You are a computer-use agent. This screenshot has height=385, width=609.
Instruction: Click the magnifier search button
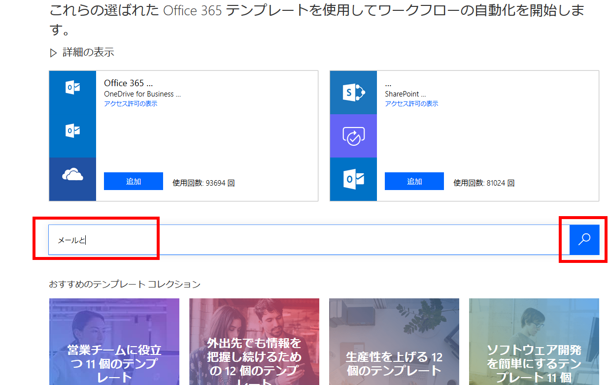tap(584, 240)
